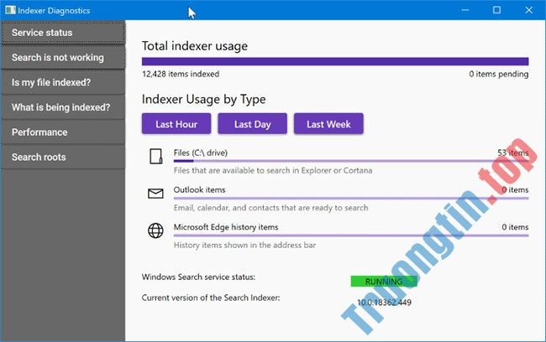This screenshot has width=546, height=342.
Task: Click the Outlook items usage bar
Action: pos(351,198)
